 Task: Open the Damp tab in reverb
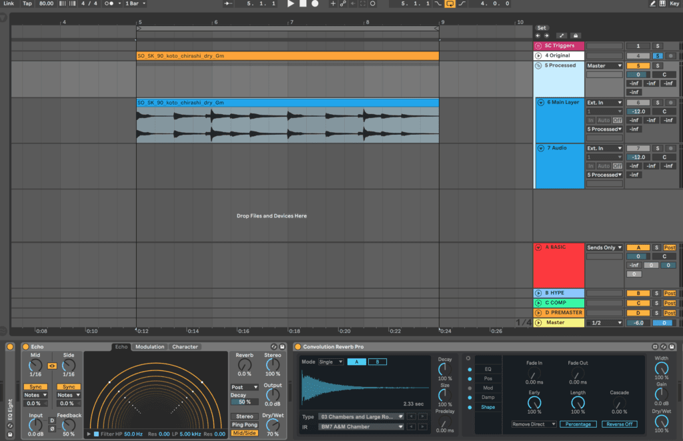(x=488, y=397)
